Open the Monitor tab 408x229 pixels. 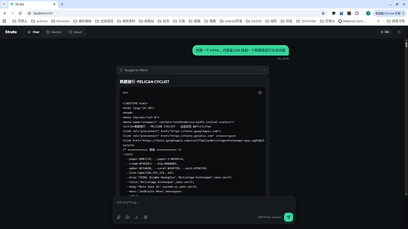click(x=54, y=32)
